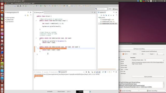The width and height of the screenshot is (166, 93).
Task: Switch to the Problems tab
Action: 38,72
